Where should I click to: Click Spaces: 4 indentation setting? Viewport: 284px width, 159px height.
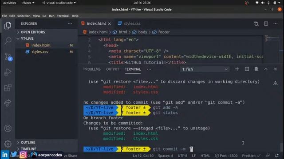[166, 155]
